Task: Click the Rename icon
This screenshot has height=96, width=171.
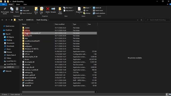Action: pos(53,9)
